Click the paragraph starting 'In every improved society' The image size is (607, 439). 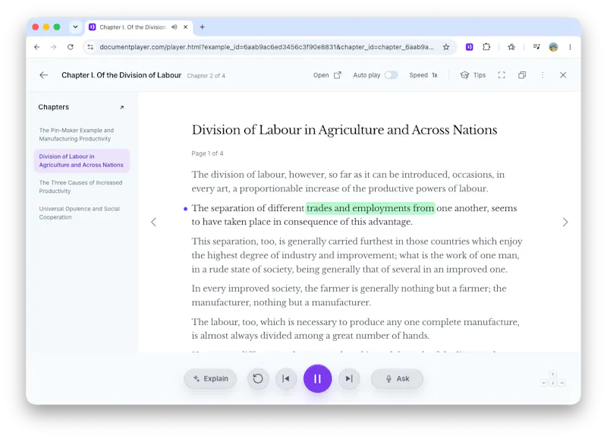(x=349, y=295)
